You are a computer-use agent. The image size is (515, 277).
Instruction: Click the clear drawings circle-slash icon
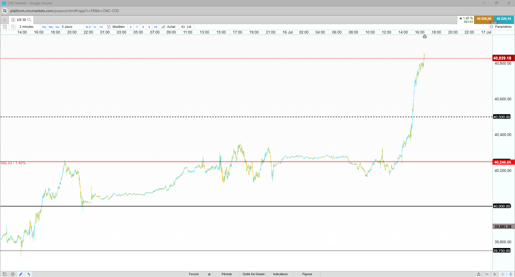[13, 274]
